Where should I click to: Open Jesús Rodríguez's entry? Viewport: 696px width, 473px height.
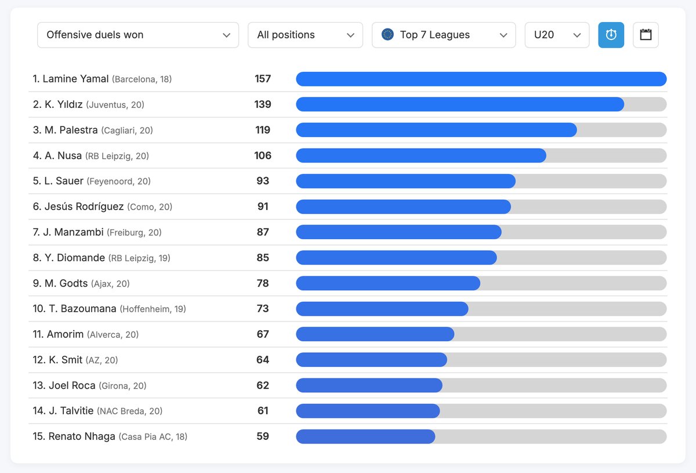click(84, 207)
